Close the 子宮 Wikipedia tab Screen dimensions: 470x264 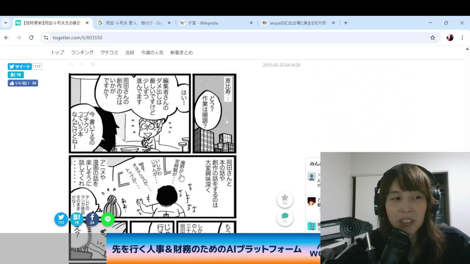(251, 23)
